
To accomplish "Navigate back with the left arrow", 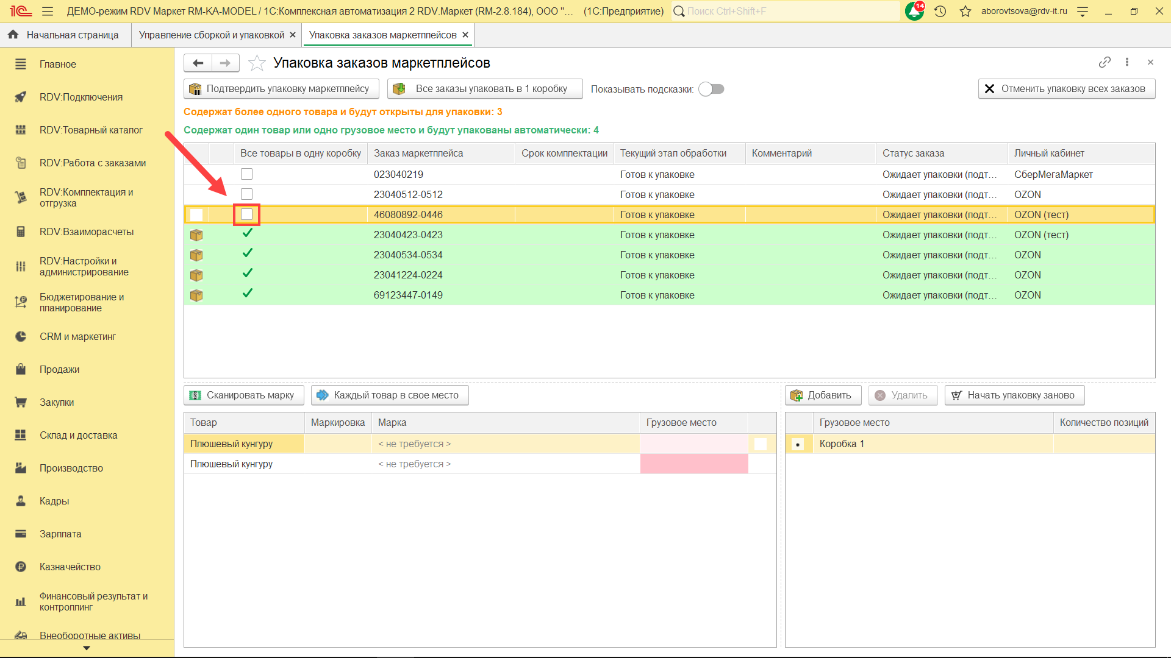I will [x=198, y=63].
